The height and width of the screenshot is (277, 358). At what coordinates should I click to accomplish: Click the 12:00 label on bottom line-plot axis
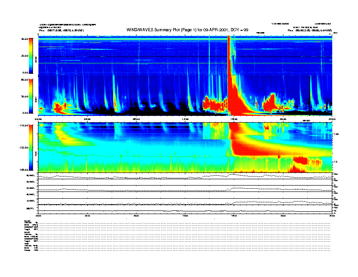[x=185, y=215]
